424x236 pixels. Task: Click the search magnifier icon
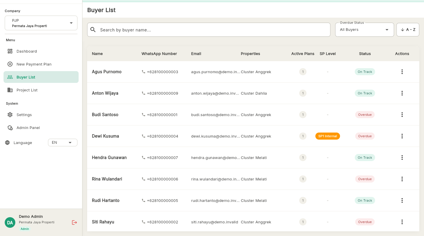click(x=93, y=30)
